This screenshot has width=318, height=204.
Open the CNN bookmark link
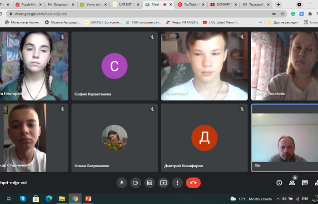coord(143,22)
